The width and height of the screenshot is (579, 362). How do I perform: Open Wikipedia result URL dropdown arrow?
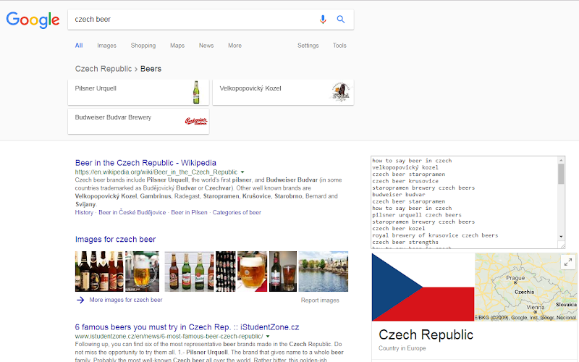point(242,172)
